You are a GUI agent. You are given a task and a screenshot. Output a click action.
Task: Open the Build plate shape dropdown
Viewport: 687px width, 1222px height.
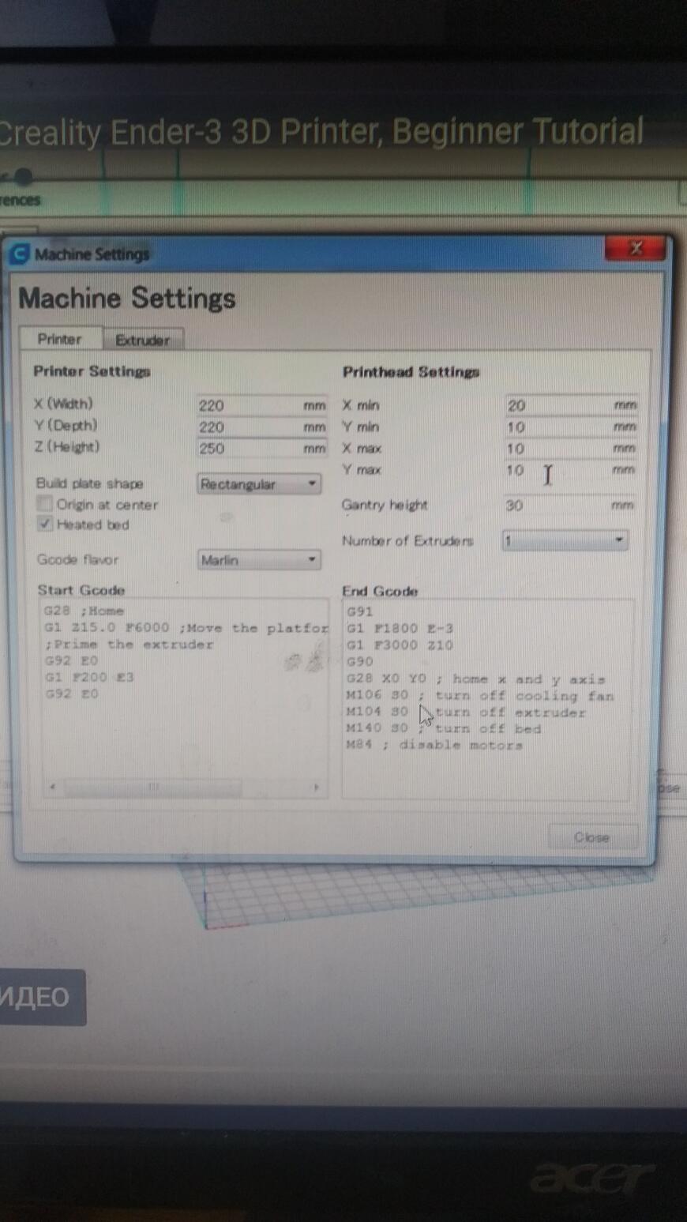pyautogui.click(x=259, y=484)
